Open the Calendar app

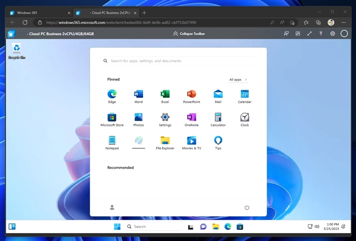pyautogui.click(x=245, y=97)
